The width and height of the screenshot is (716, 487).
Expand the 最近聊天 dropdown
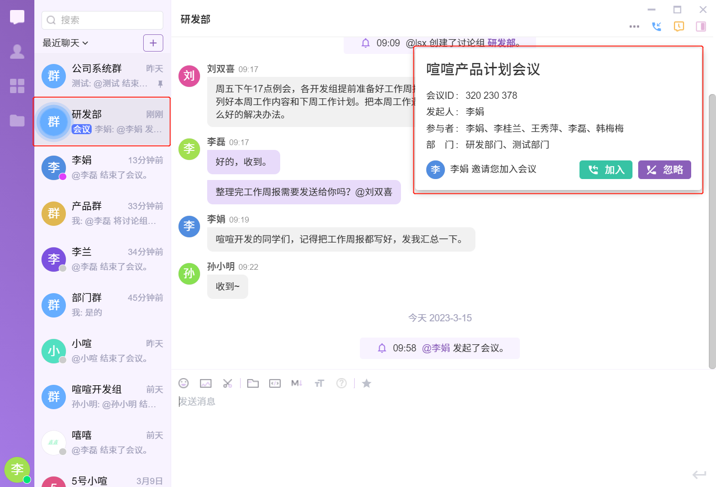click(65, 43)
